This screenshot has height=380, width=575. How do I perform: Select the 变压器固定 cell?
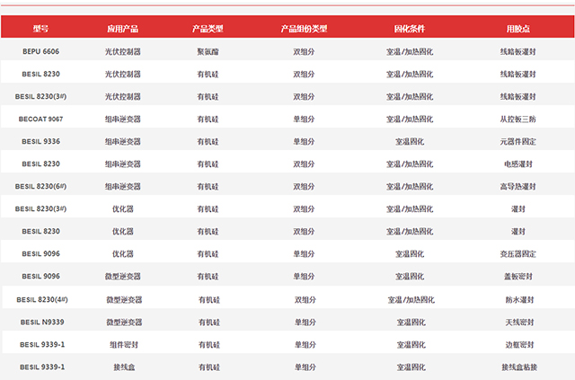coord(517,253)
